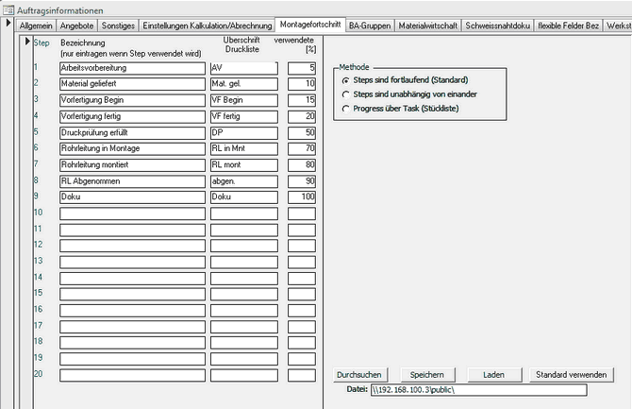This screenshot has height=409, width=632.
Task: Click the Speichern button
Action: (x=428, y=375)
